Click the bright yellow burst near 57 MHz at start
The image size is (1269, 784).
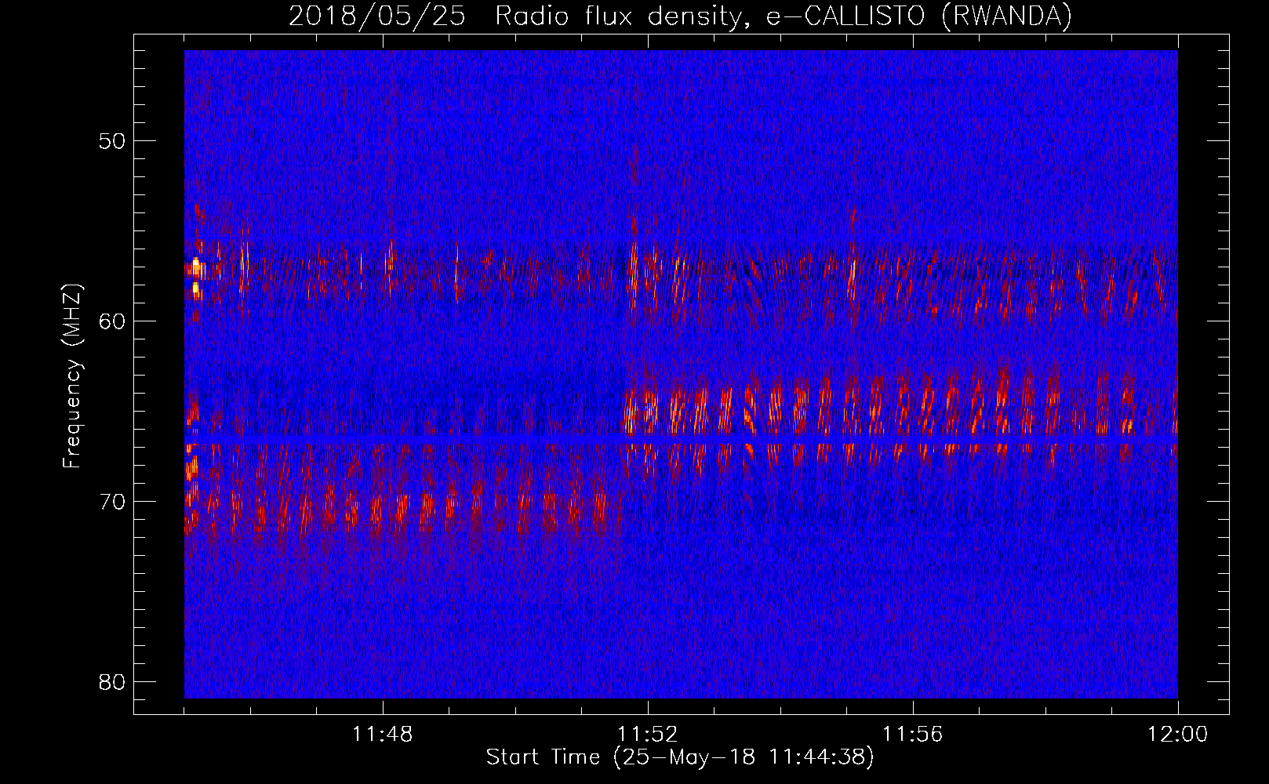tap(196, 270)
